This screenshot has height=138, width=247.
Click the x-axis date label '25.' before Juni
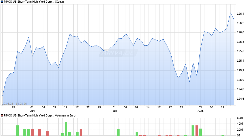[14, 108]
